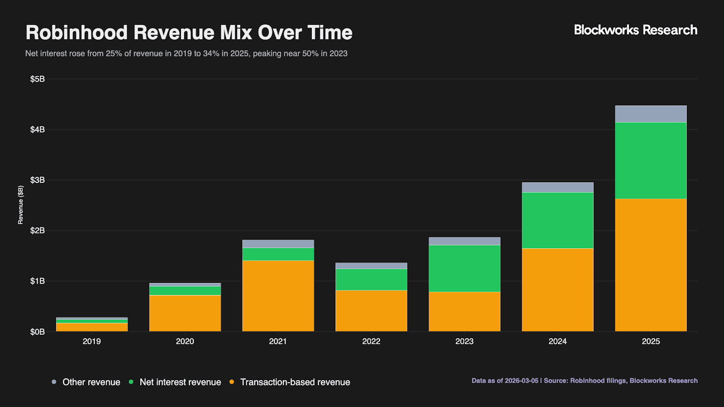Viewport: 724px width, 407px height.
Task: Select the 2025 green net interest segment
Action: (x=651, y=161)
